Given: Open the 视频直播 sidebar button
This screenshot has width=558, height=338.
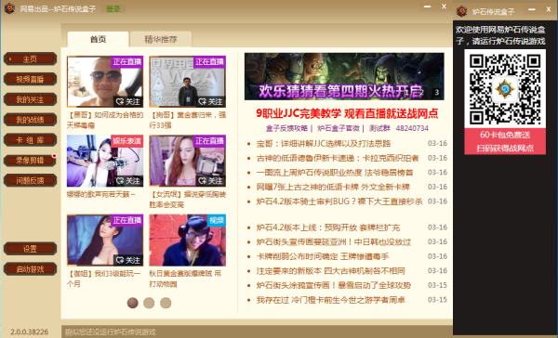Looking at the screenshot, I should point(30,79).
